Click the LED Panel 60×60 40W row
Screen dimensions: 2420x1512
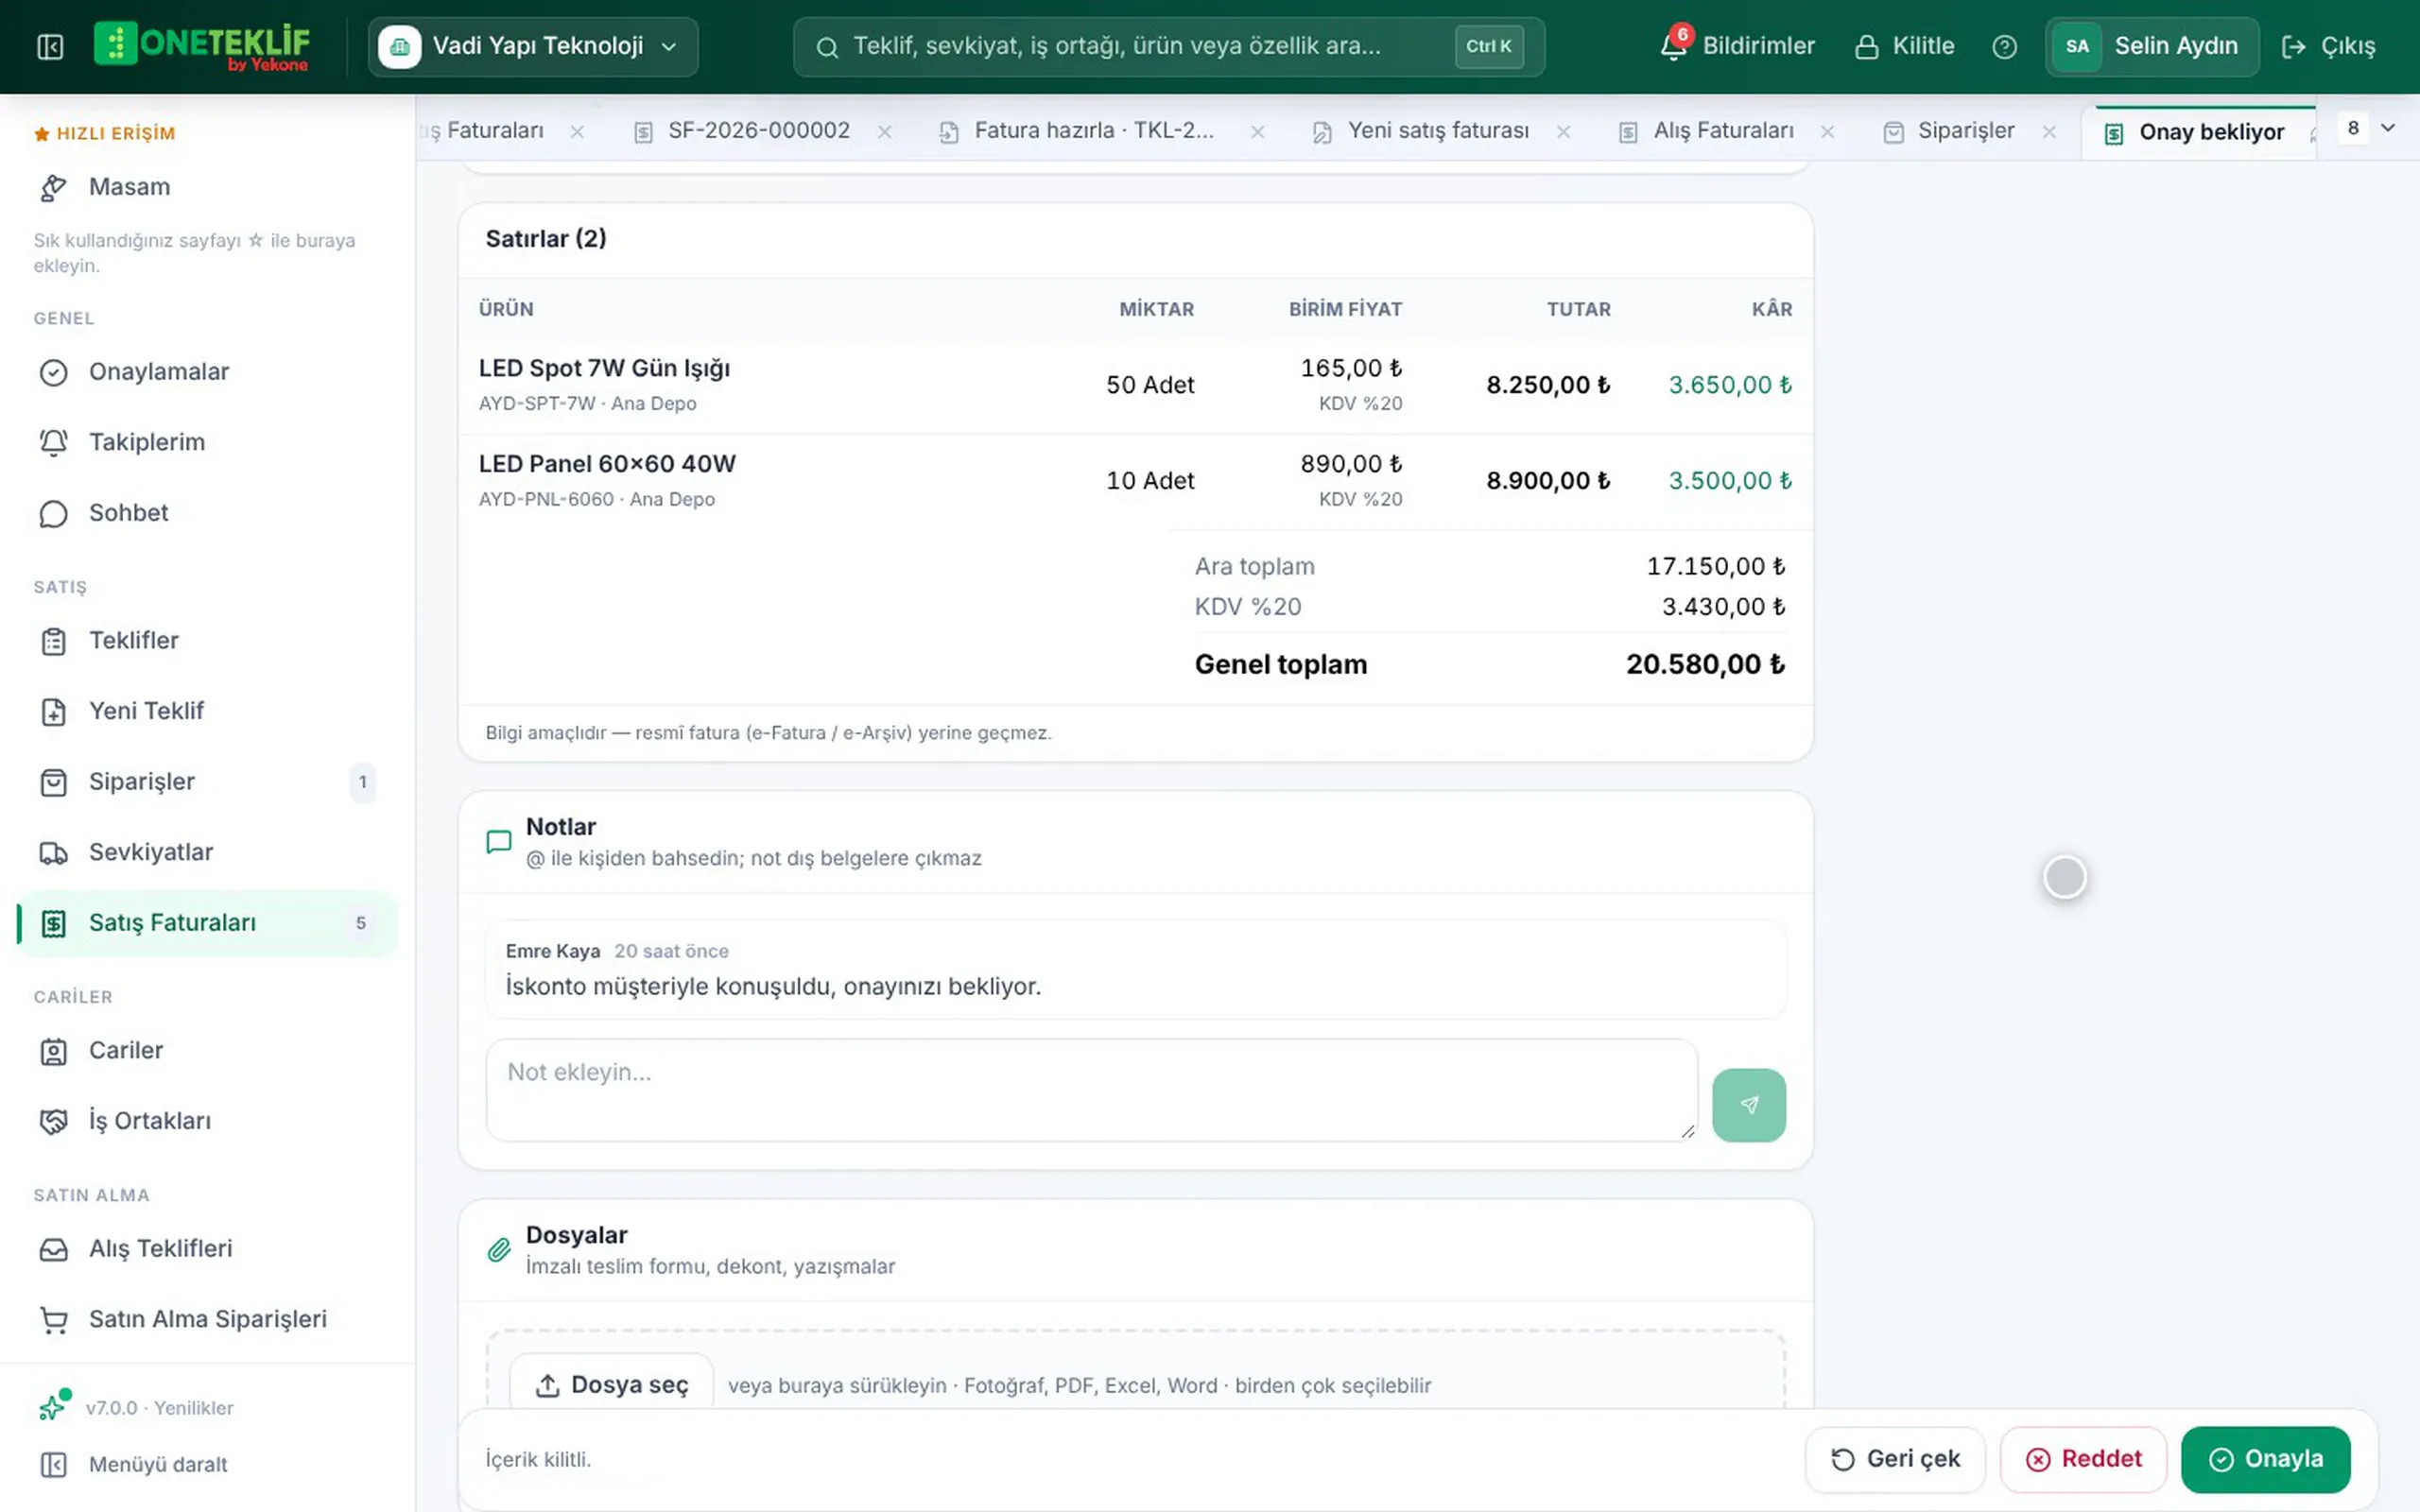coord(1135,482)
